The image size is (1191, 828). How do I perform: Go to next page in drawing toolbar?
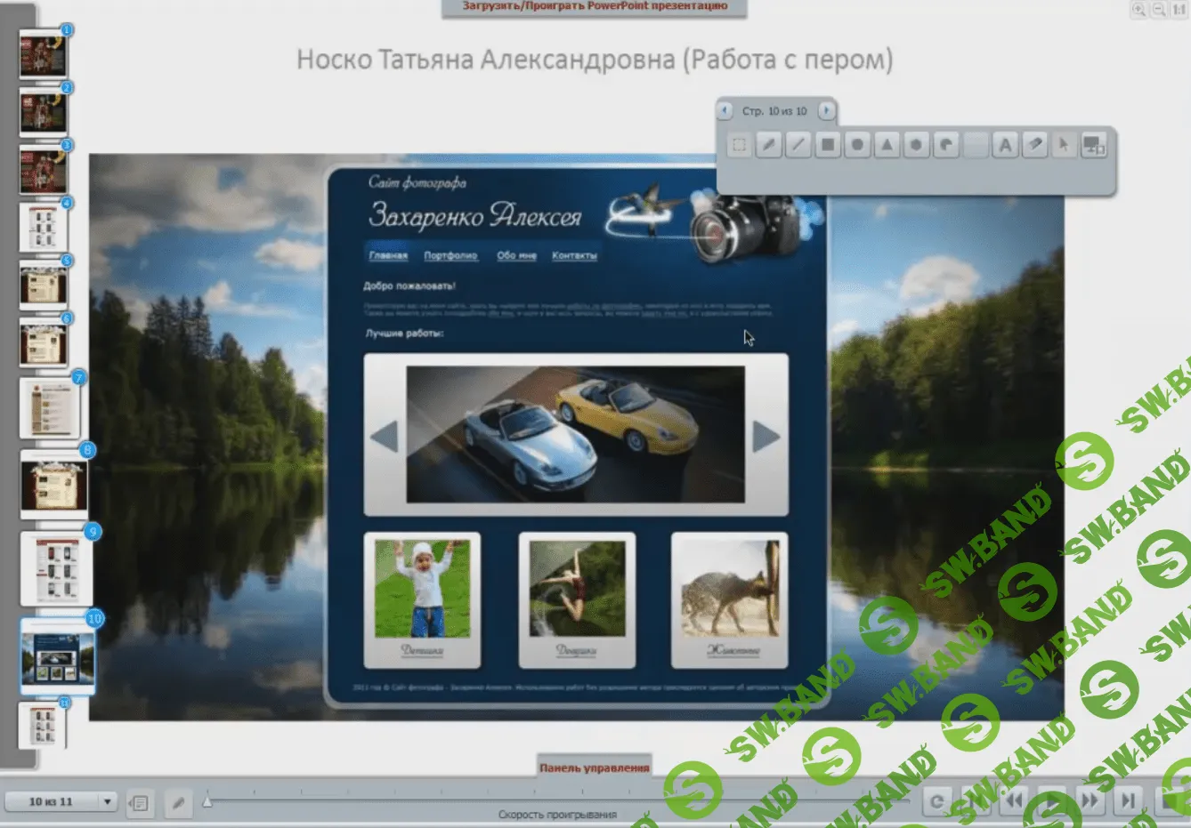[826, 110]
